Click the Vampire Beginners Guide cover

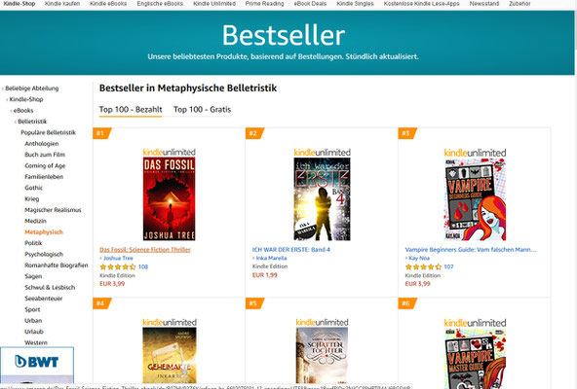tap(475, 199)
